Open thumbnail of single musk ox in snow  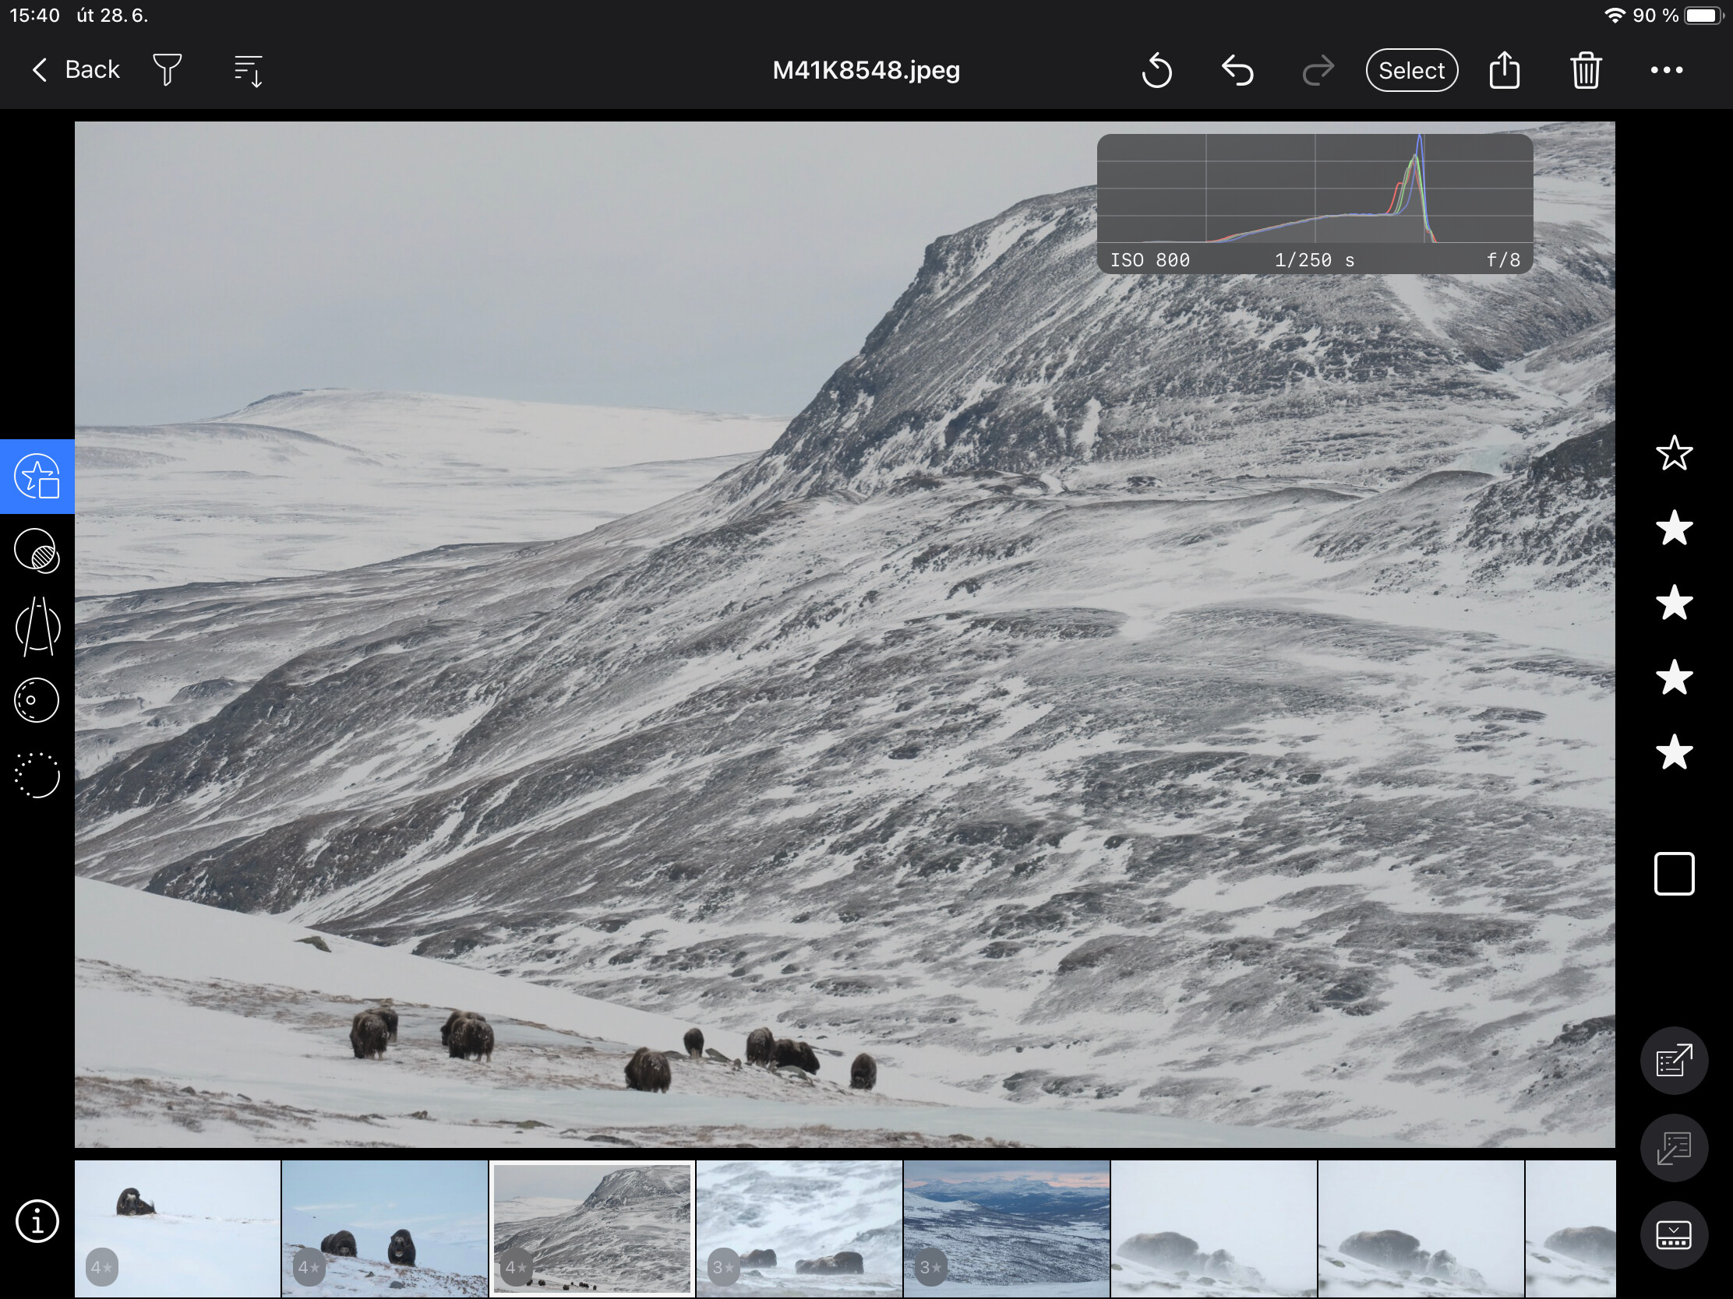click(178, 1229)
